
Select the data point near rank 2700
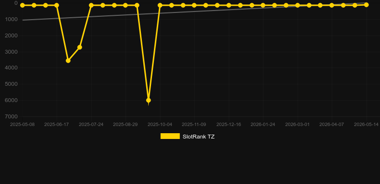pyautogui.click(x=79, y=47)
